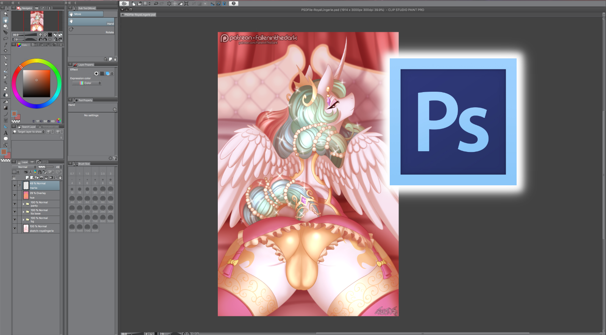
Task: Select the Hand move tool in toolbar
Action: coord(5,20)
